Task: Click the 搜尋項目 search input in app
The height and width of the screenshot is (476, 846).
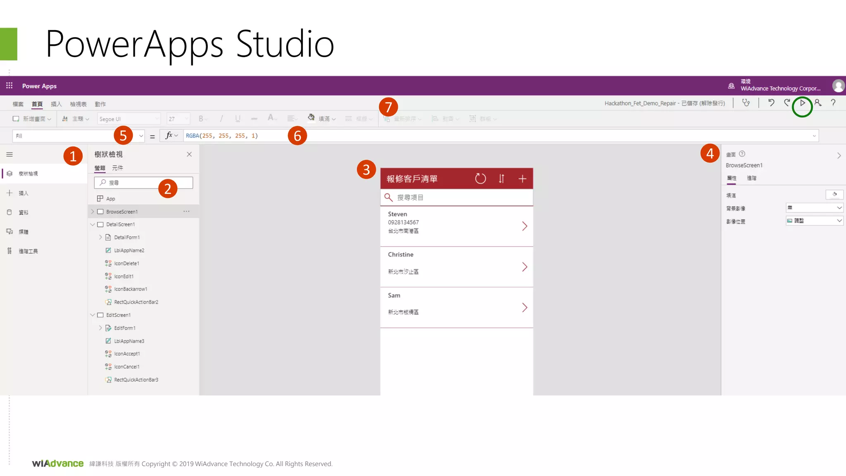Action: click(x=456, y=198)
